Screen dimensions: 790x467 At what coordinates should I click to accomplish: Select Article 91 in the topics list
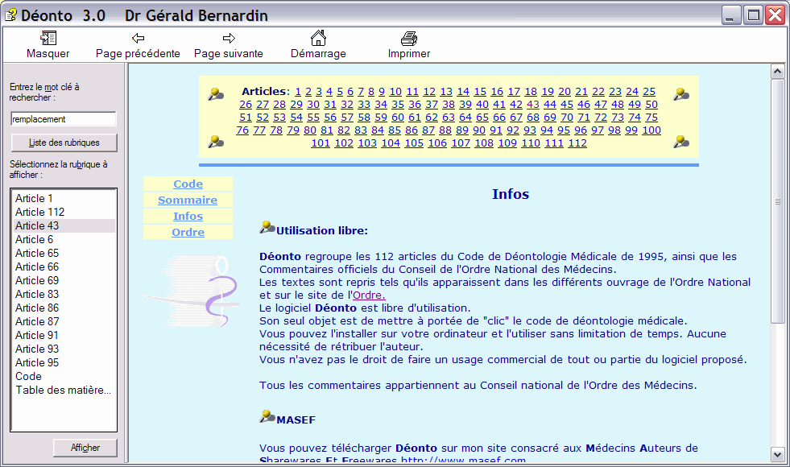[x=64, y=335]
